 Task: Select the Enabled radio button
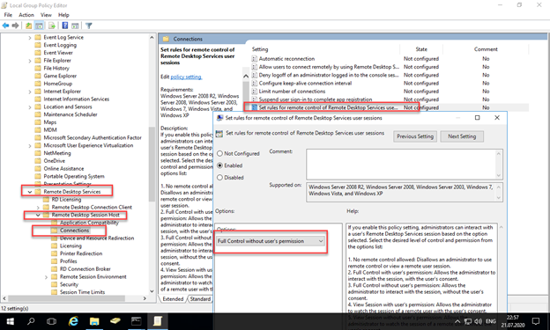point(220,165)
